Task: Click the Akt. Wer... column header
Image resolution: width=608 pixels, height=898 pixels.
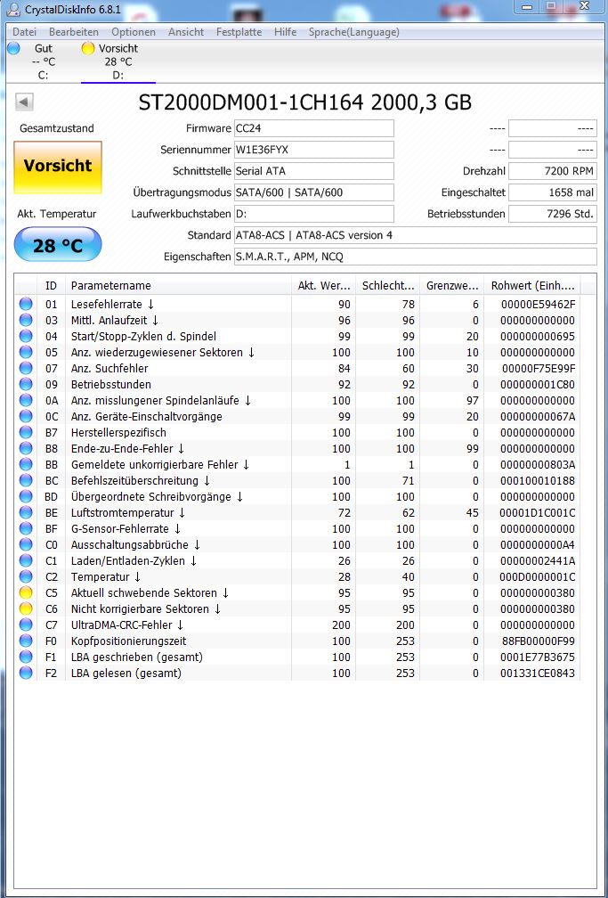Action: 323,285
